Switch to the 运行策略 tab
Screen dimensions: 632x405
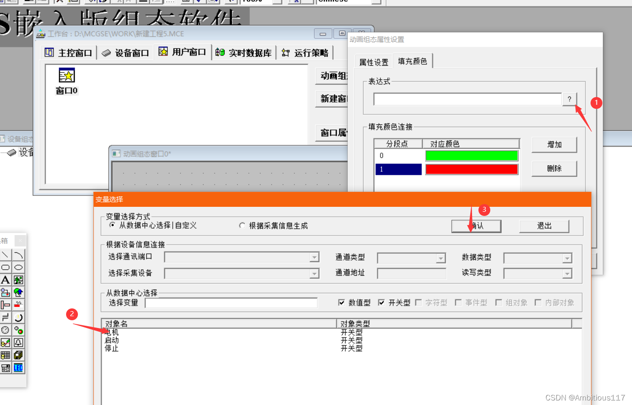305,53
